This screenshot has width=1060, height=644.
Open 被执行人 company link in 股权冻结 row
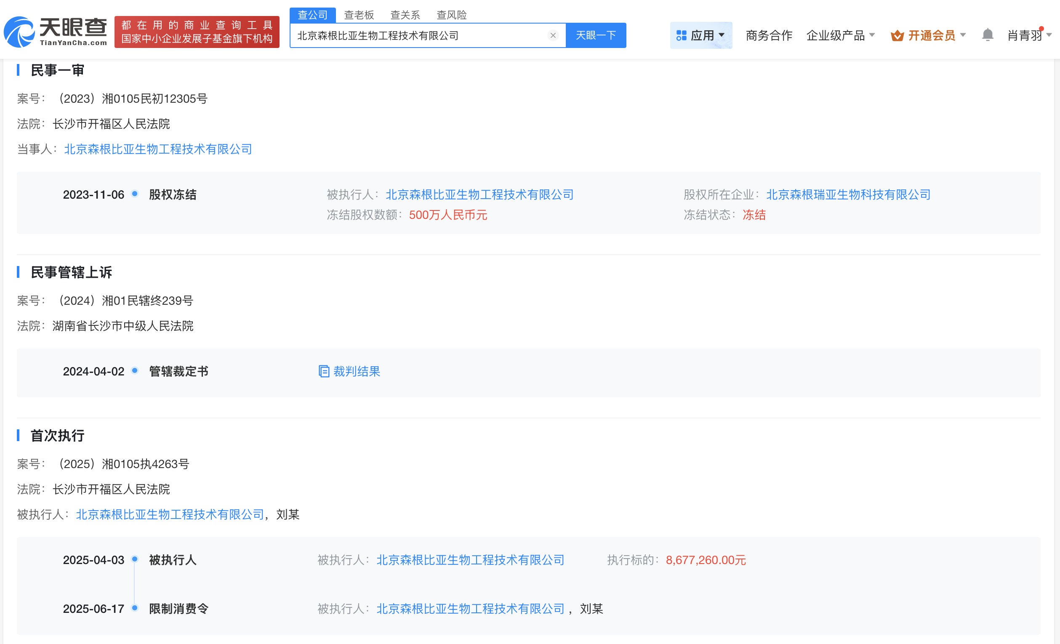tap(479, 194)
